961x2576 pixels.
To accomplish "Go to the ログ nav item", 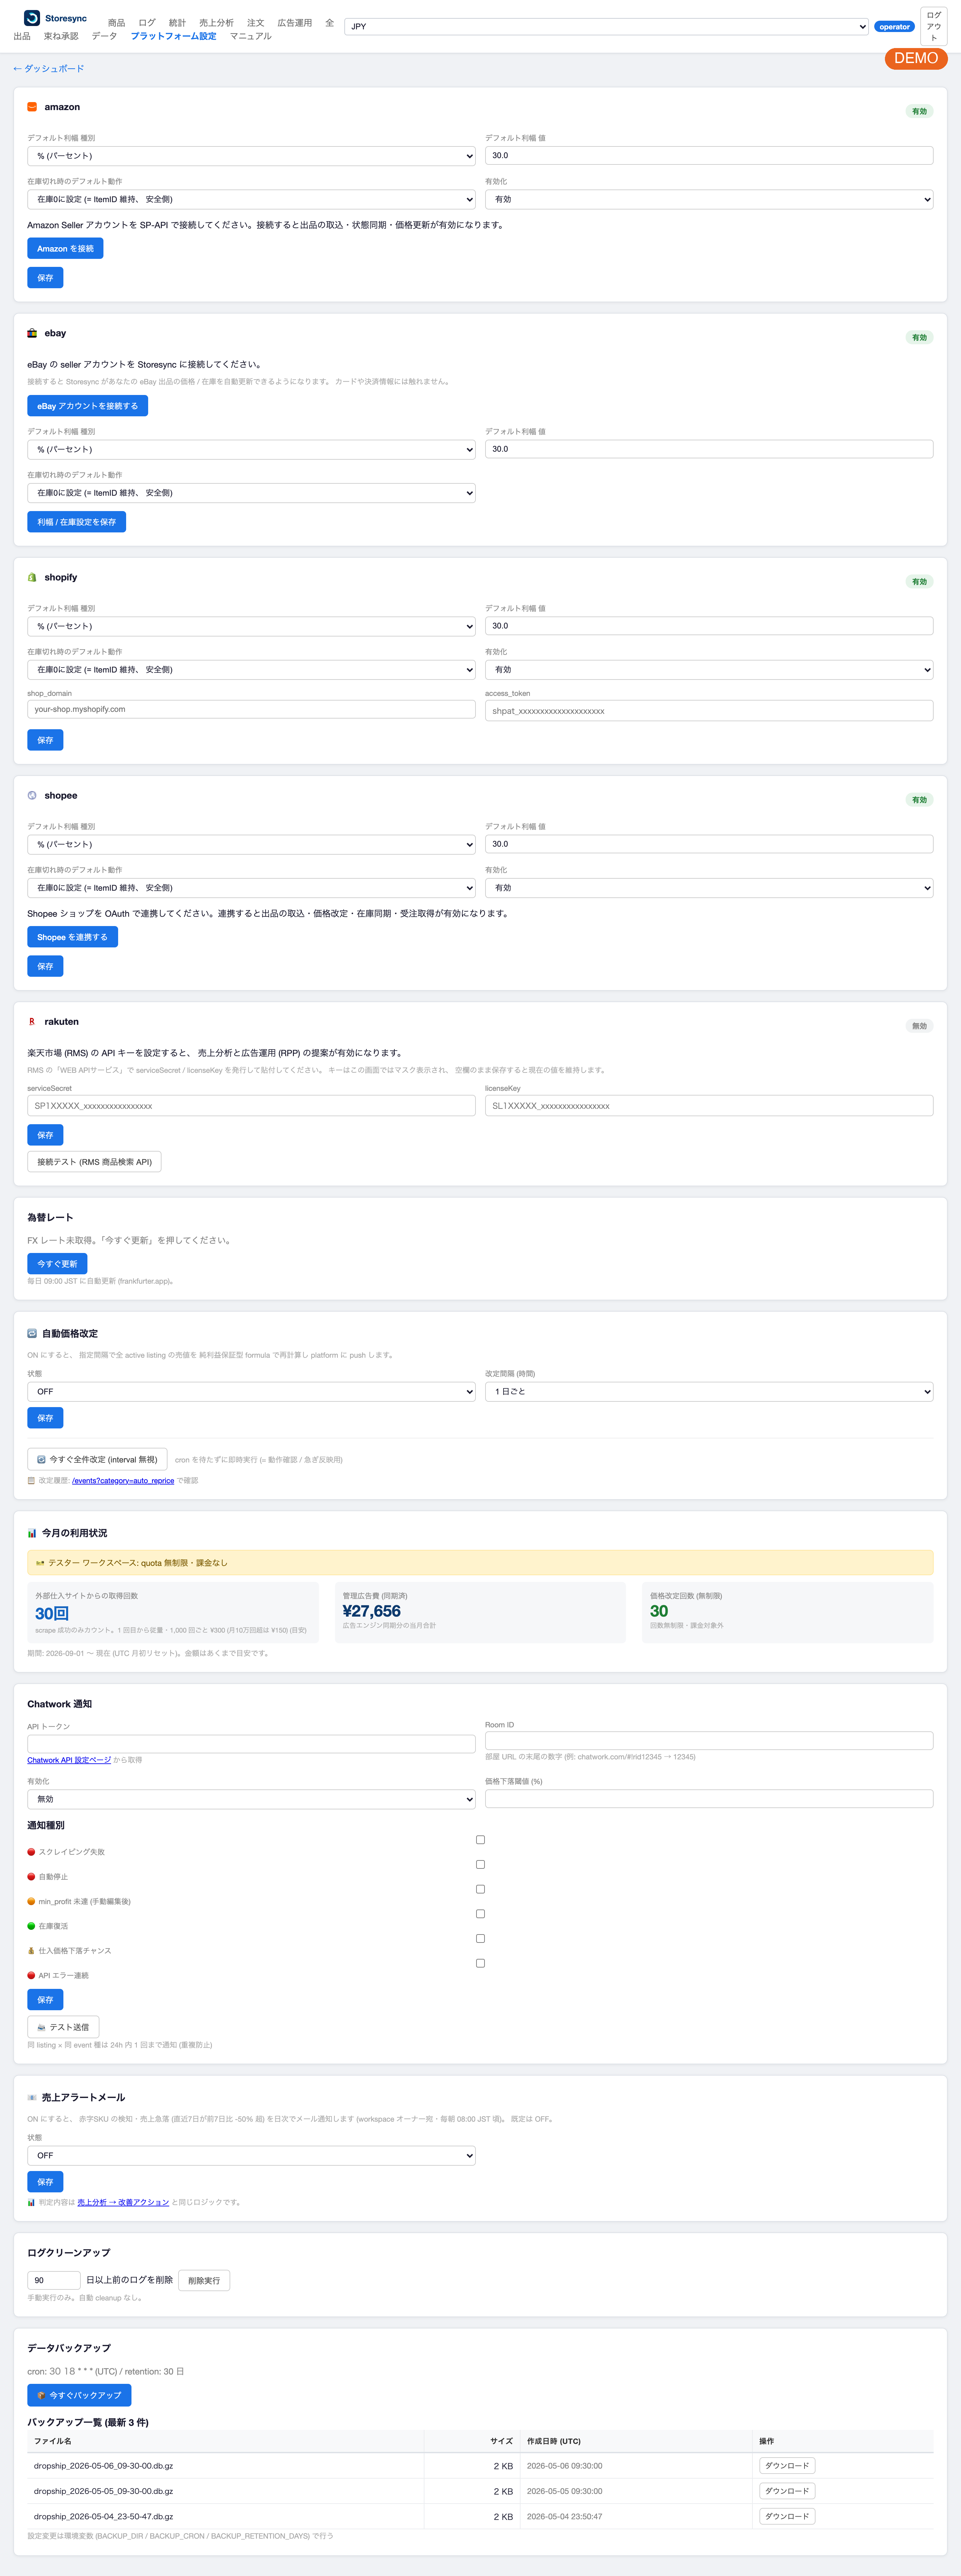I will pos(147,23).
